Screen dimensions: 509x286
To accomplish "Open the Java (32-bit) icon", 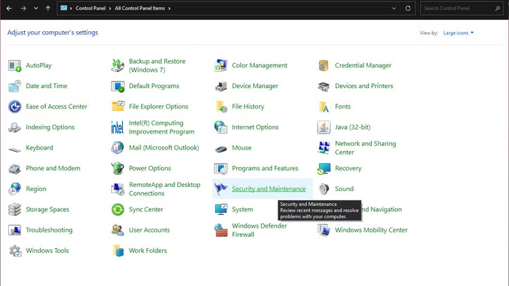I will coord(324,127).
